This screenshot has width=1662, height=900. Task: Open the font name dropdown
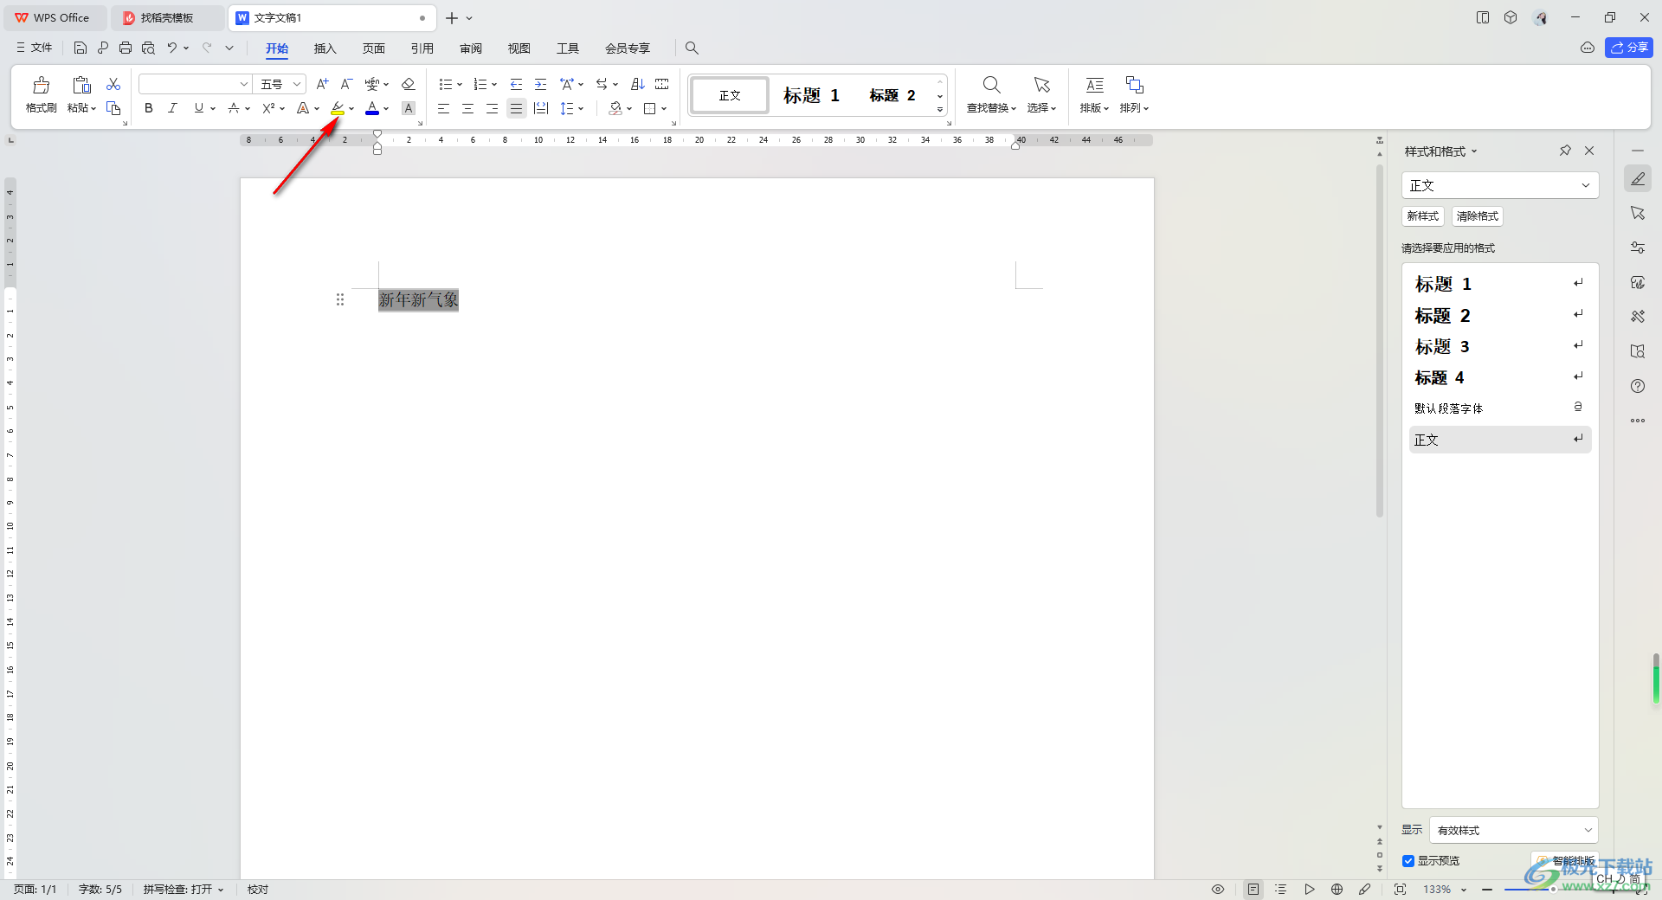tap(244, 84)
